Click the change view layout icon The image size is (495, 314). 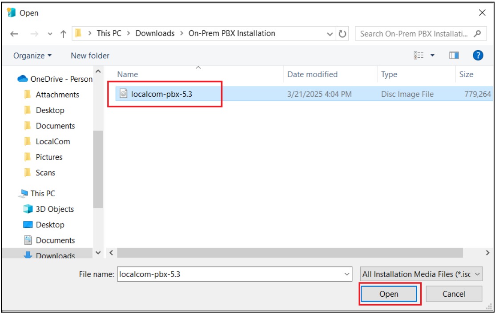(x=419, y=56)
